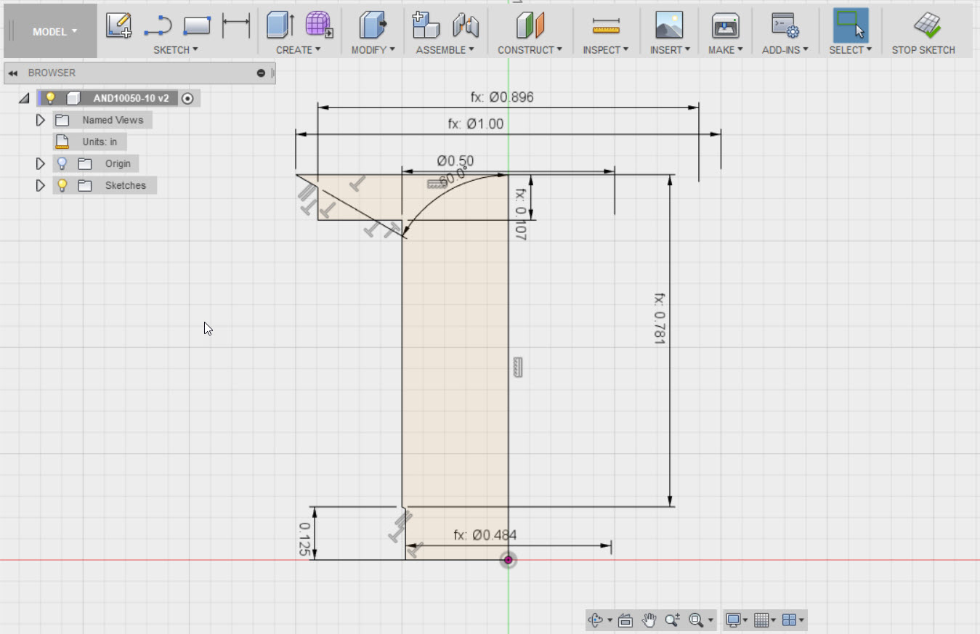
Task: Click the STOP SKETCH button
Action: pos(924,31)
